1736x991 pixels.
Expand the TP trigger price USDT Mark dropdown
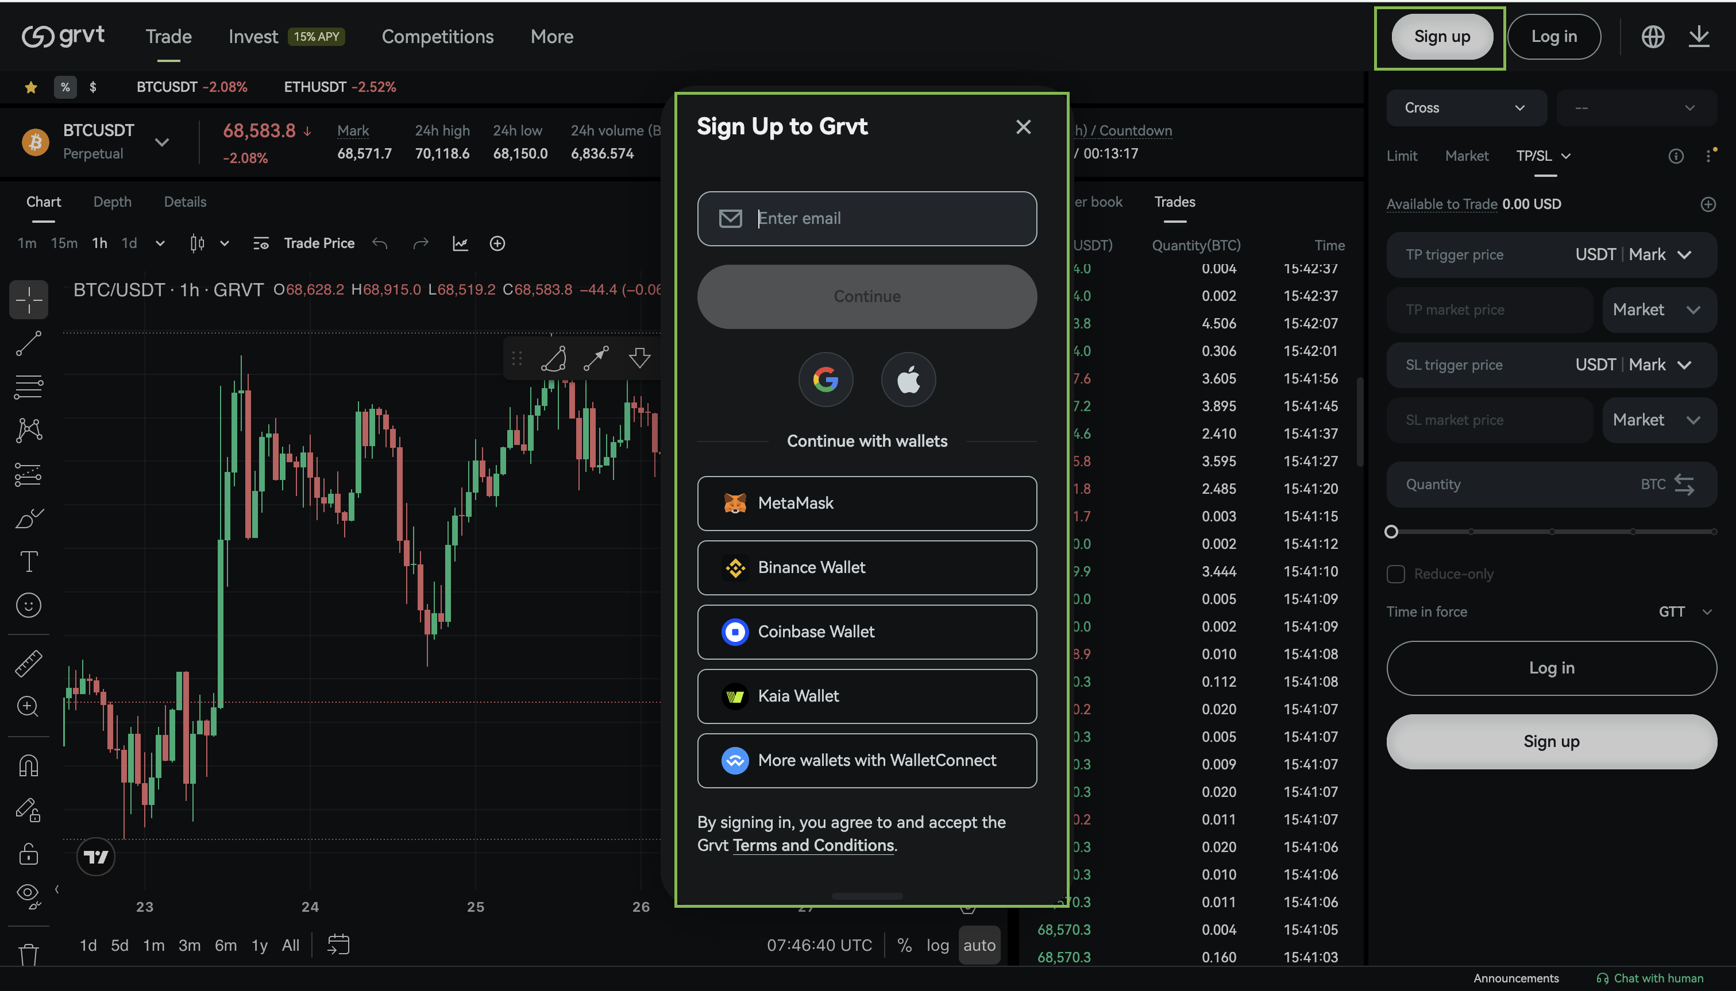pyautogui.click(x=1633, y=254)
